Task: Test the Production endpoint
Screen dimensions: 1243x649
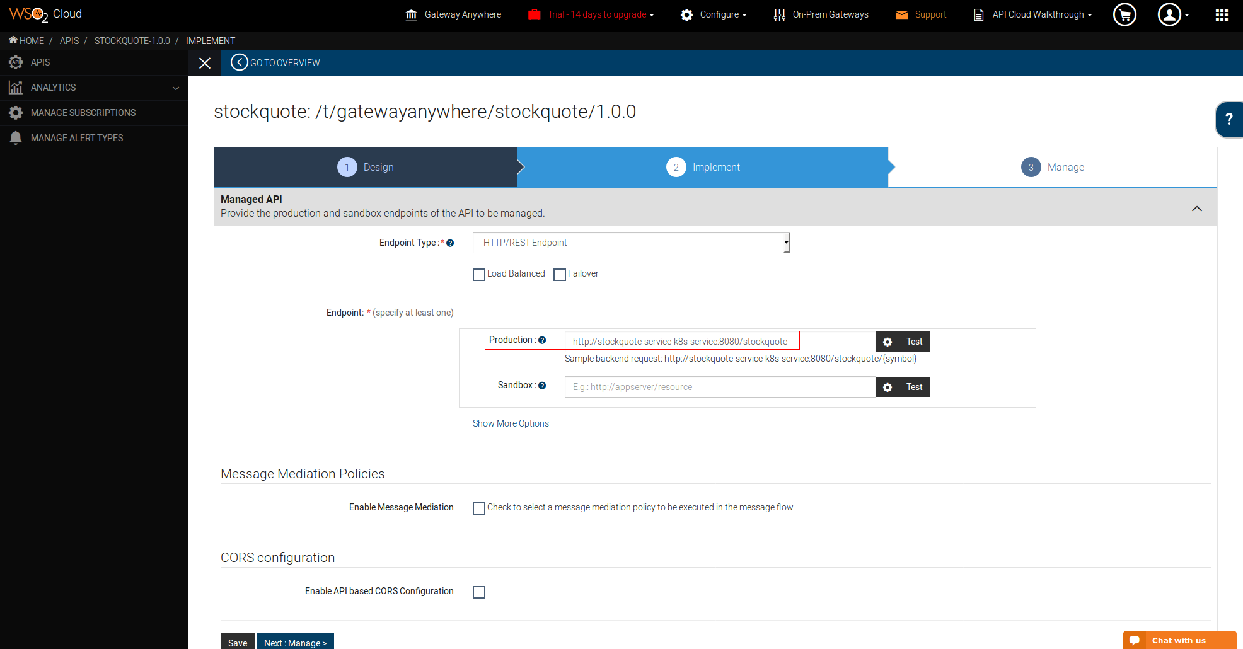Action: (x=915, y=342)
